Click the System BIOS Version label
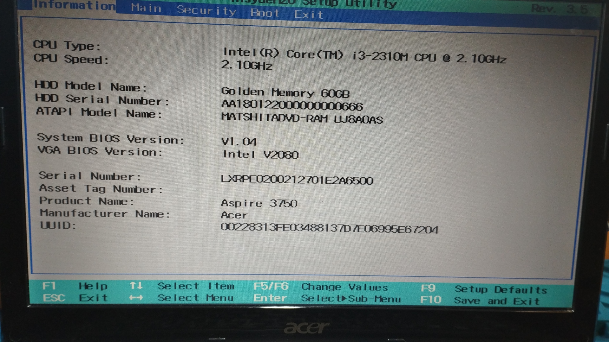This screenshot has width=609, height=342. click(111, 139)
